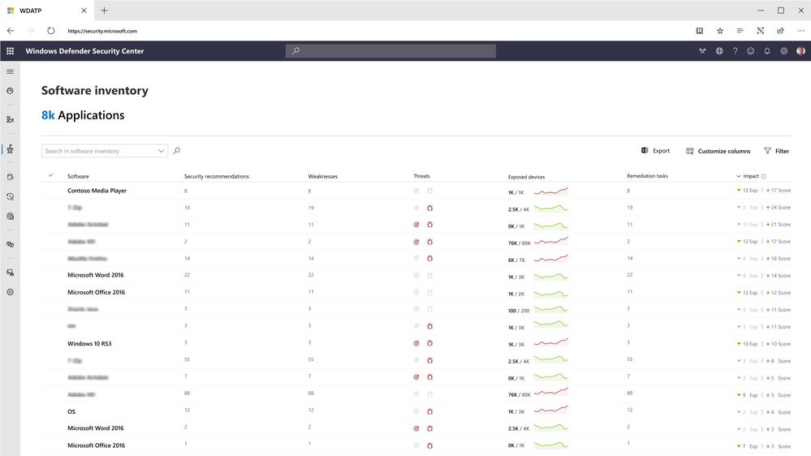Image resolution: width=811 pixels, height=456 pixels.
Task: Sort by Impact column chevron
Action: click(739, 176)
